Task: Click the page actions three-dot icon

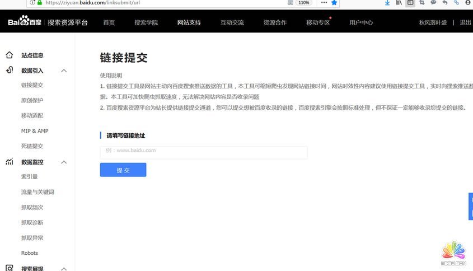Action: click(323, 3)
